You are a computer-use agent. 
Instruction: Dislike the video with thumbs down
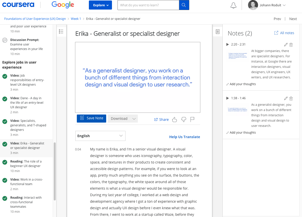pyautogui.click(x=184, y=120)
